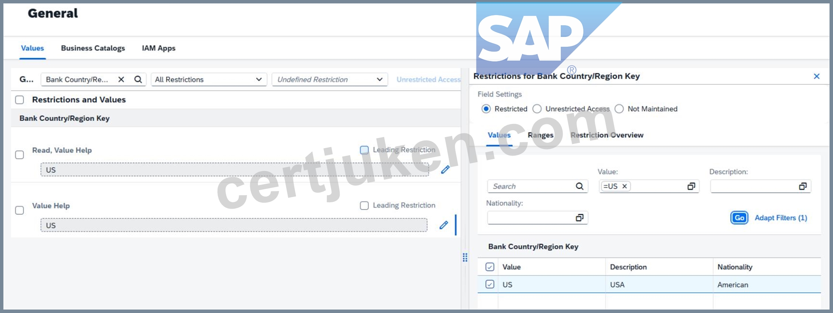
Task: Open Adapt Filters (1) link
Action: pos(781,218)
